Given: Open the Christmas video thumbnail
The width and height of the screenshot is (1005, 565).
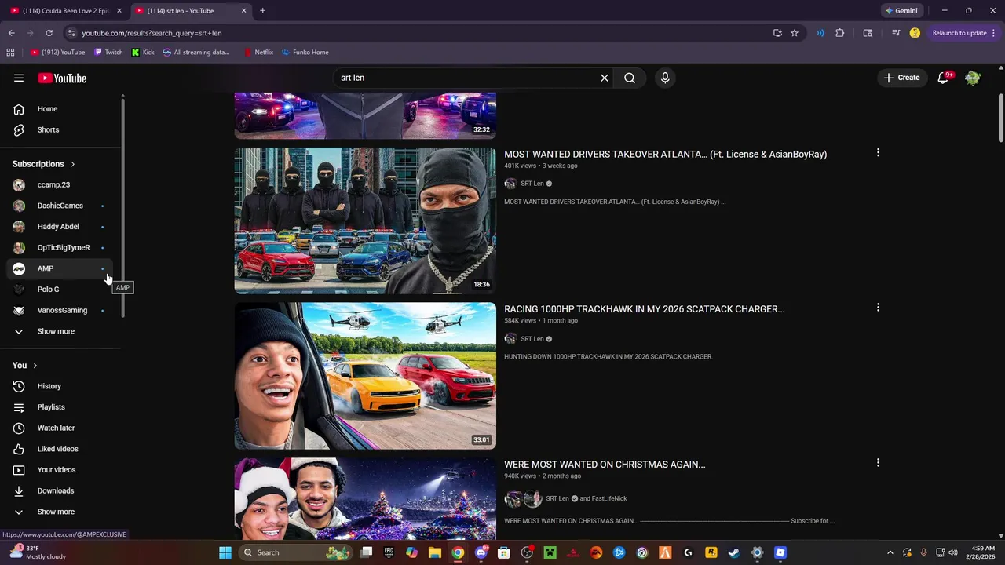Looking at the screenshot, I should [365, 498].
